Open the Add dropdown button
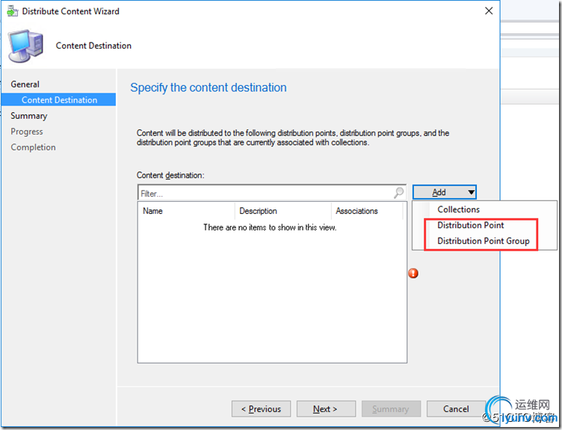Image resolution: width=562 pixels, height=430 pixels. 444,192
